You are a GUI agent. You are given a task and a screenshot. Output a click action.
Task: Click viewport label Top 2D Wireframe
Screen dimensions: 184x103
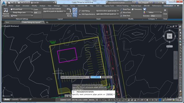click(x=10, y=26)
